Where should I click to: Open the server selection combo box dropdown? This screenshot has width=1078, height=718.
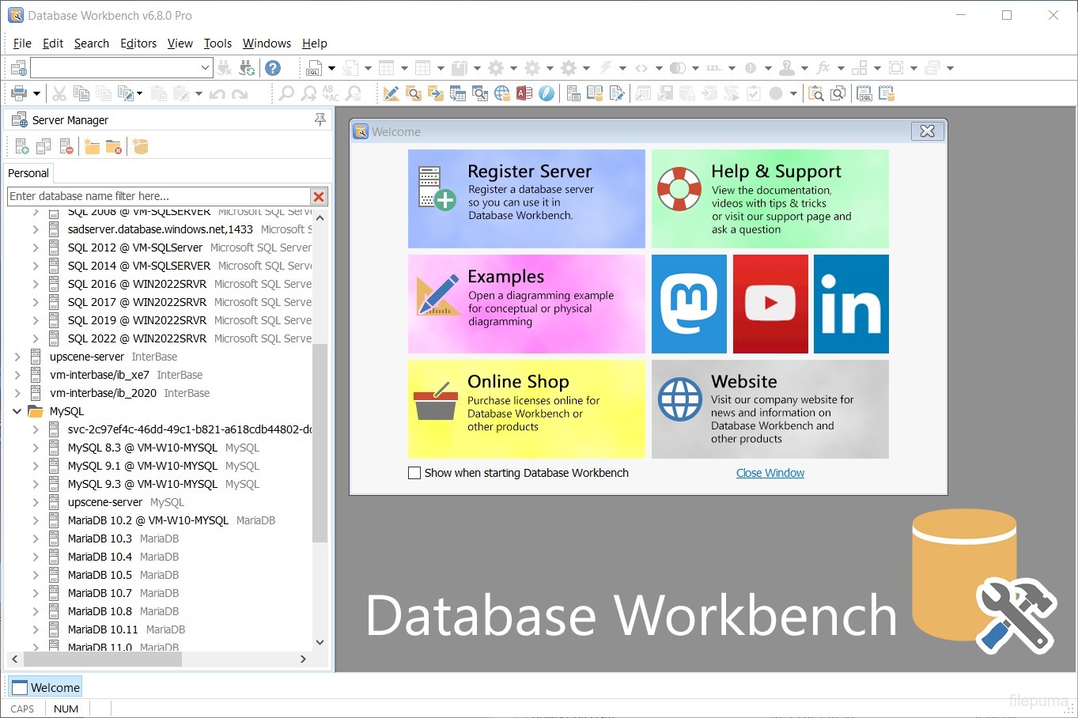click(205, 68)
